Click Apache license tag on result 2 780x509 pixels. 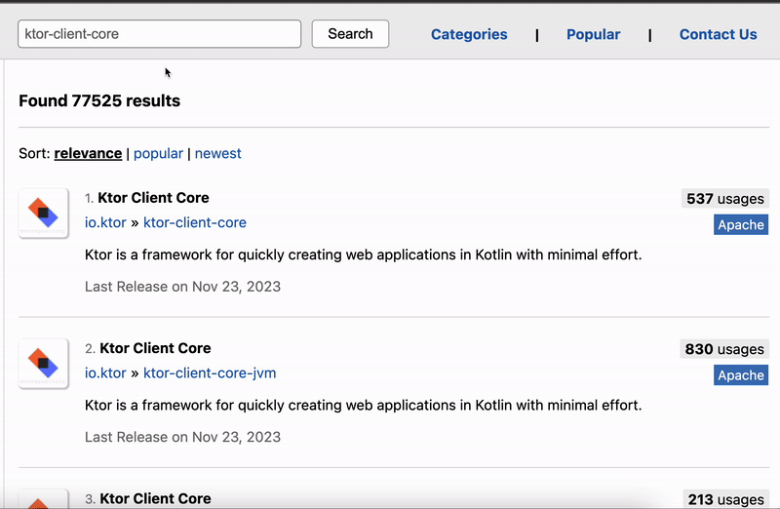coord(741,374)
